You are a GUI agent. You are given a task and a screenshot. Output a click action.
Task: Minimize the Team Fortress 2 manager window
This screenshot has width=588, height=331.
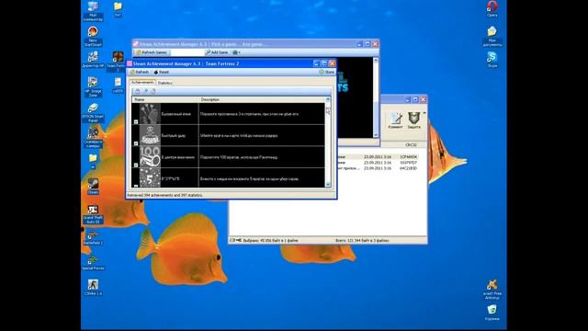tap(316, 63)
